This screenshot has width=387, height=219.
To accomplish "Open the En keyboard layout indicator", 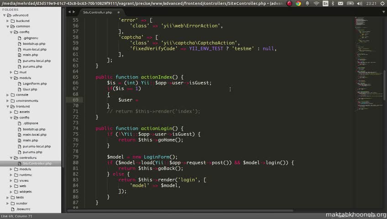I will tap(325, 4).
